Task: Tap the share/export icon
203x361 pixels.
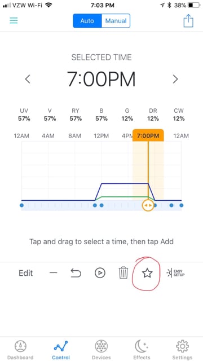Action: [188, 21]
